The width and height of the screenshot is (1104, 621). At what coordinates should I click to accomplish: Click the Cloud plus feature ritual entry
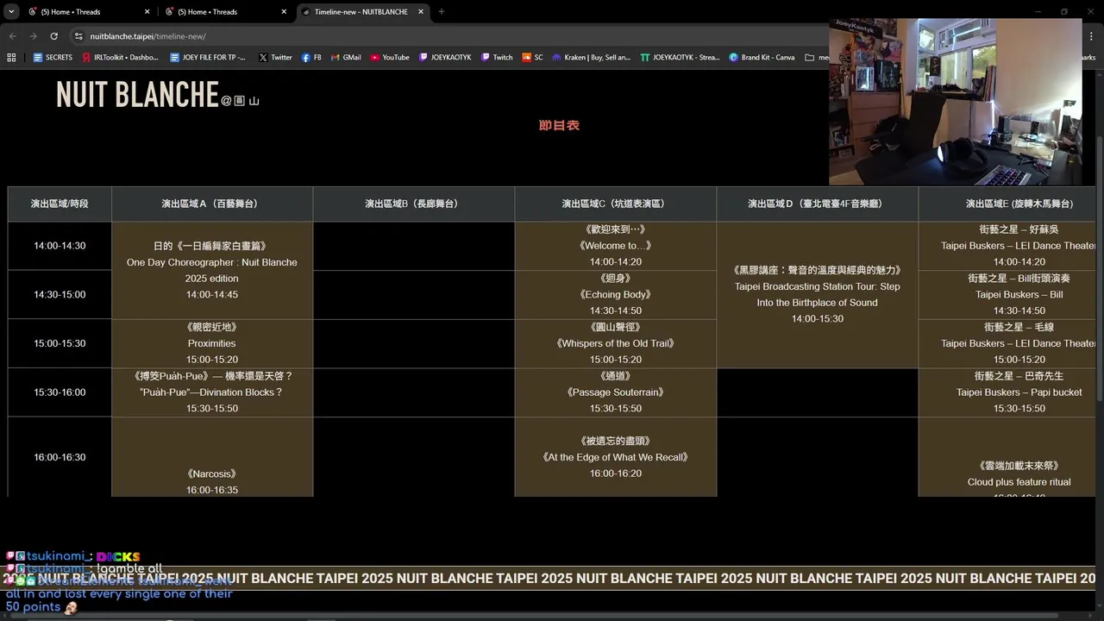click(1007, 457)
